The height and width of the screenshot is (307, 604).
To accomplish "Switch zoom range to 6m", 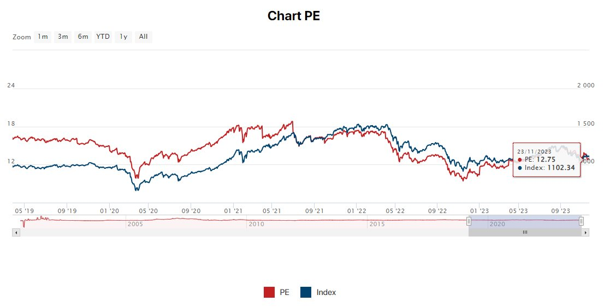I will (x=82, y=37).
